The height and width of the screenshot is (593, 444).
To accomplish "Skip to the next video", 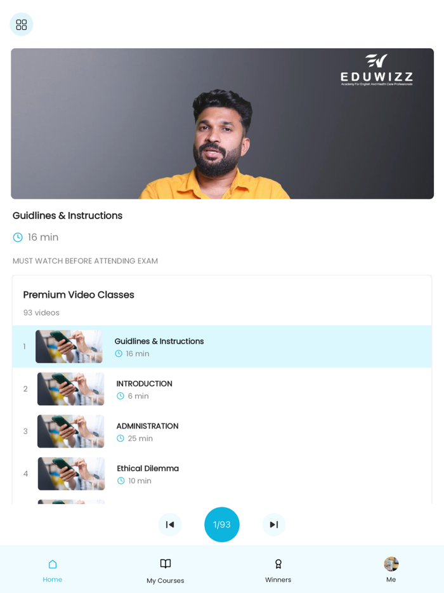I will [274, 524].
